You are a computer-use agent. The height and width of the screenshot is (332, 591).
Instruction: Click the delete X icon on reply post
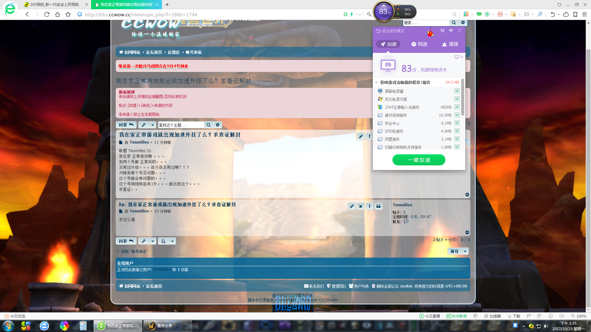[361, 206]
